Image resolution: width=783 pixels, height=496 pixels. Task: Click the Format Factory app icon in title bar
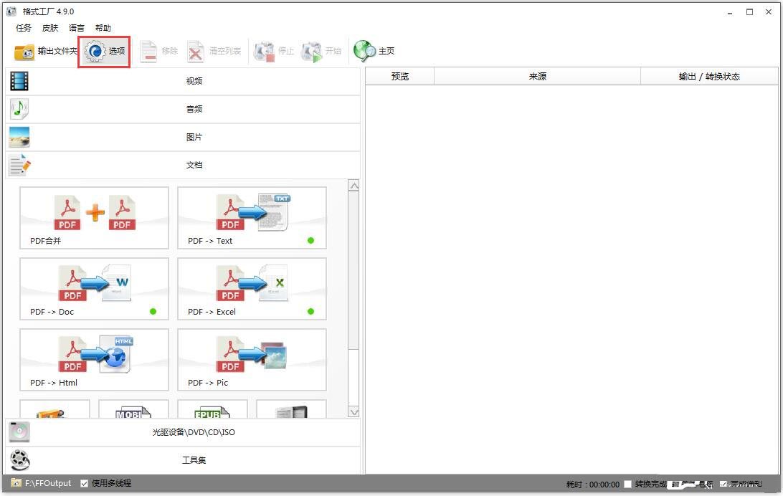click(11, 11)
